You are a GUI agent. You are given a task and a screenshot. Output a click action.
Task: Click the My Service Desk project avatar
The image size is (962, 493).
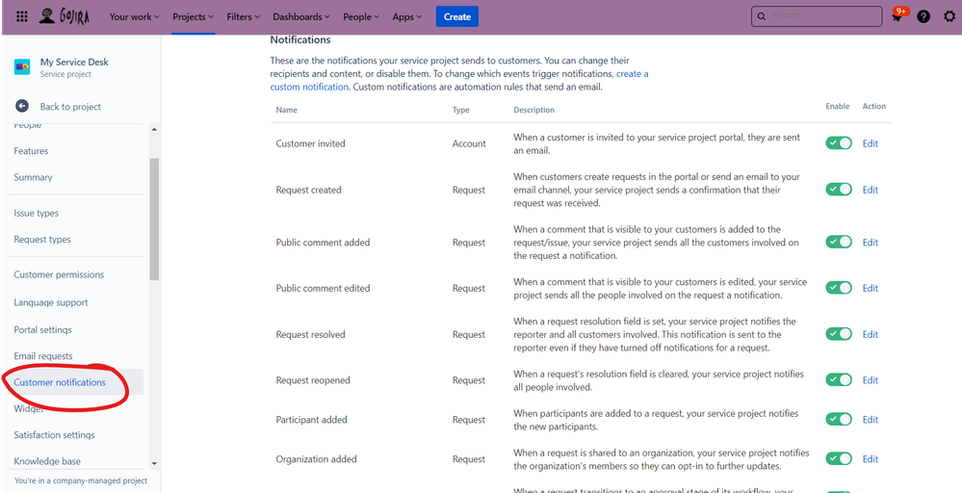22,67
